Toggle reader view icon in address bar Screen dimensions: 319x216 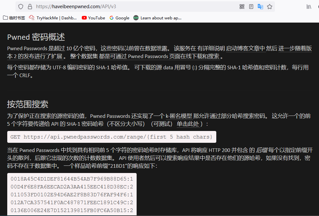pos(251,7)
